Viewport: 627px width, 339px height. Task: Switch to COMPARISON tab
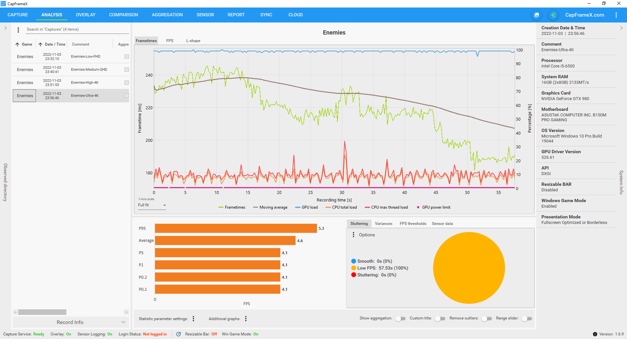[123, 15]
